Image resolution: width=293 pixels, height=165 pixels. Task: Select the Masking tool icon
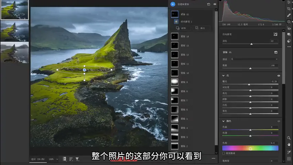(289, 22)
